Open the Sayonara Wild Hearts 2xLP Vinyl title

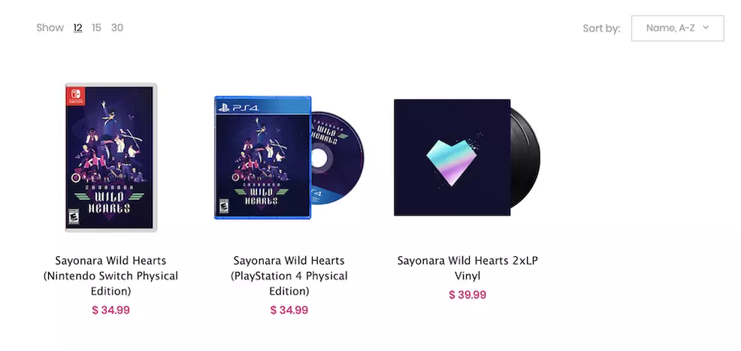(467, 268)
